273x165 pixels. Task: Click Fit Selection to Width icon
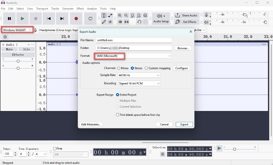[x=132, y=15]
